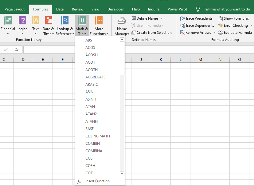Image resolution: width=254 pixels, height=186 pixels.
Task: Open the Name Manager
Action: click(x=121, y=25)
